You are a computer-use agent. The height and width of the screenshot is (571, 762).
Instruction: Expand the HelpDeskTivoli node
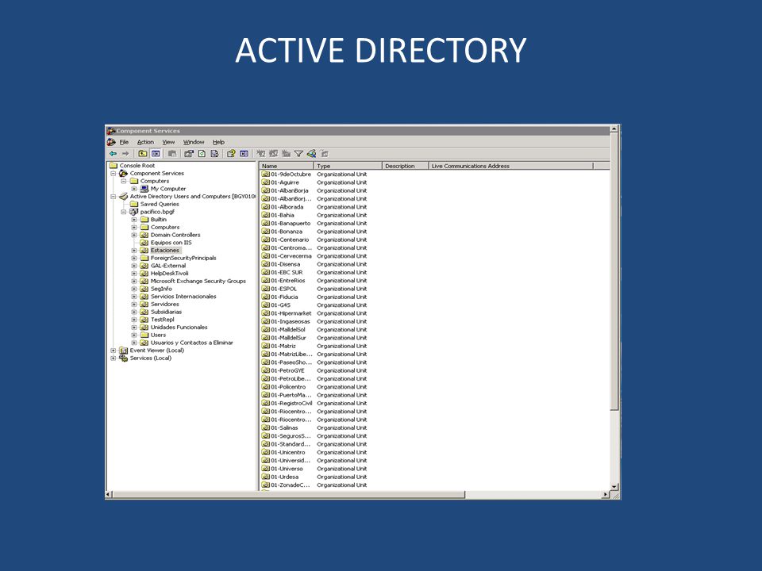(133, 274)
